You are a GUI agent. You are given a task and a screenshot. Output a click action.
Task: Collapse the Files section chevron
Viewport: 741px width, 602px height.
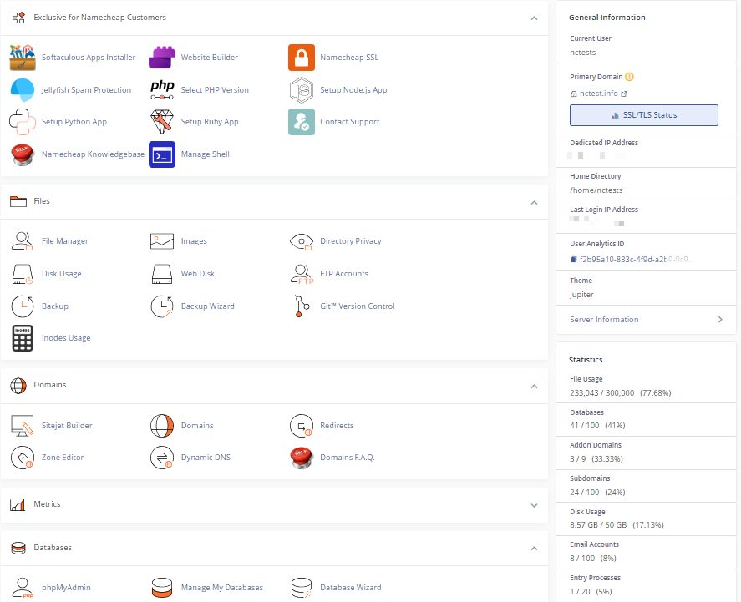tap(535, 202)
